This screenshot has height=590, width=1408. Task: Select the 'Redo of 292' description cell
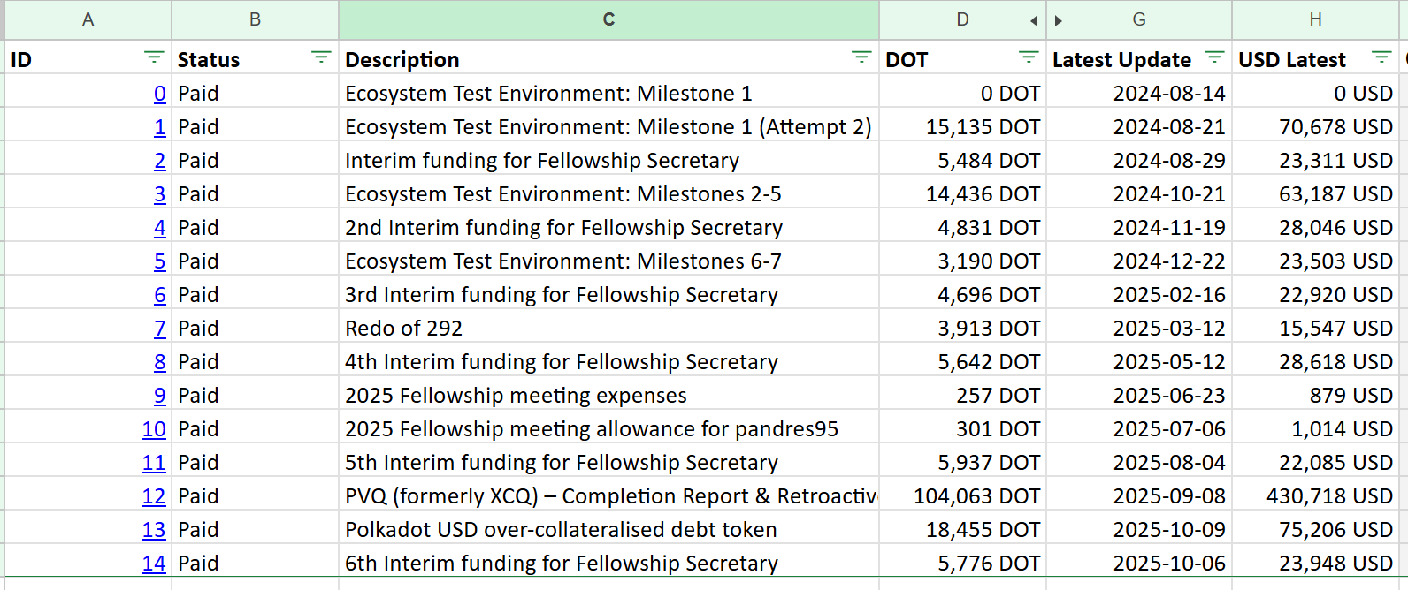pyautogui.click(x=608, y=329)
